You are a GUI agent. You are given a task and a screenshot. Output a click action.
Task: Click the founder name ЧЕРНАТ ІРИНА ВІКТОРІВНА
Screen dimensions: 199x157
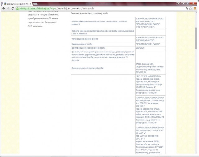tap(148, 76)
